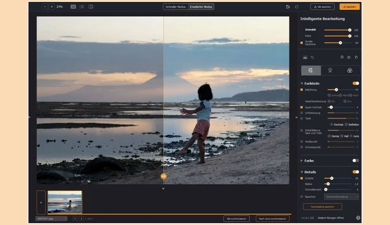
Task: Select the Definition radio option
Action: pyautogui.click(x=346, y=125)
